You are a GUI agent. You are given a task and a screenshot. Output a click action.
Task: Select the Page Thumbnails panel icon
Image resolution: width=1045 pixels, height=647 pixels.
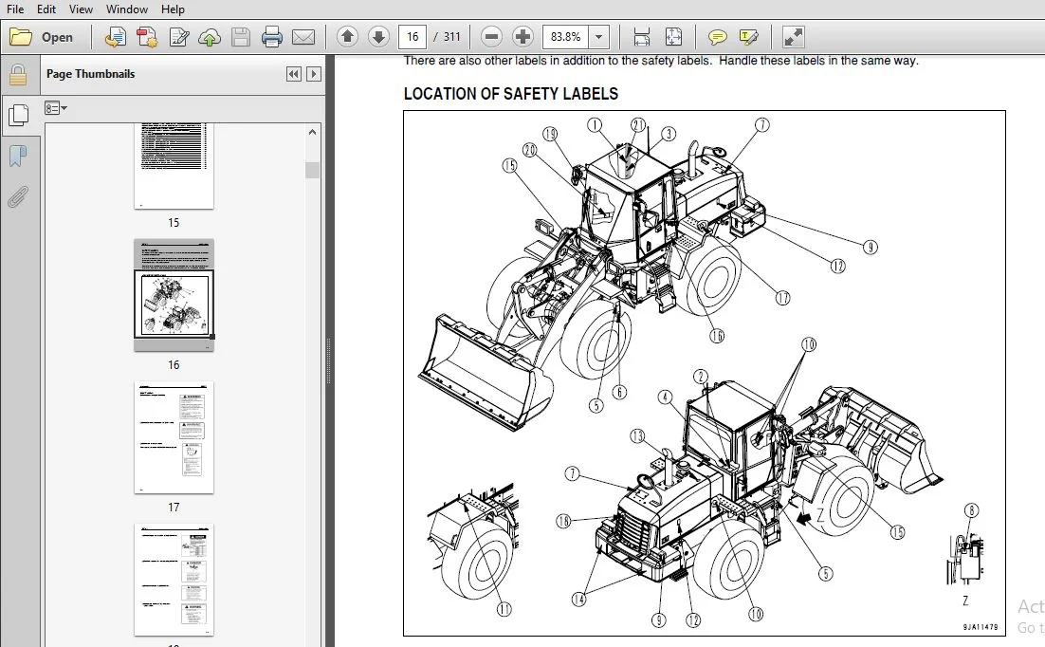pos(19,116)
